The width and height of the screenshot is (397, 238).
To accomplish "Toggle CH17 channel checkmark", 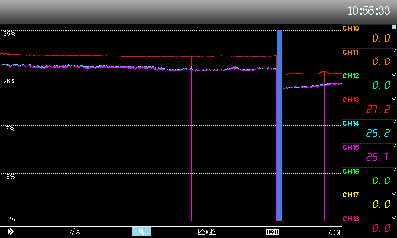I will [394, 193].
